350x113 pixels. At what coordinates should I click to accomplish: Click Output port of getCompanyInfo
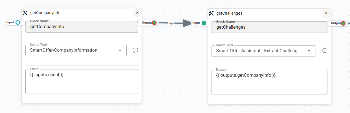point(154,23)
